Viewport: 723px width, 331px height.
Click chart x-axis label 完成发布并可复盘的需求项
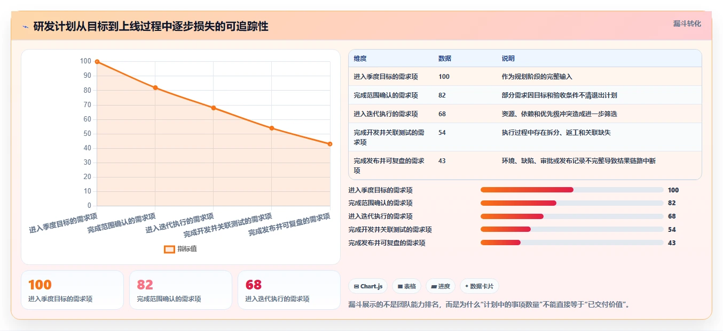(x=289, y=225)
